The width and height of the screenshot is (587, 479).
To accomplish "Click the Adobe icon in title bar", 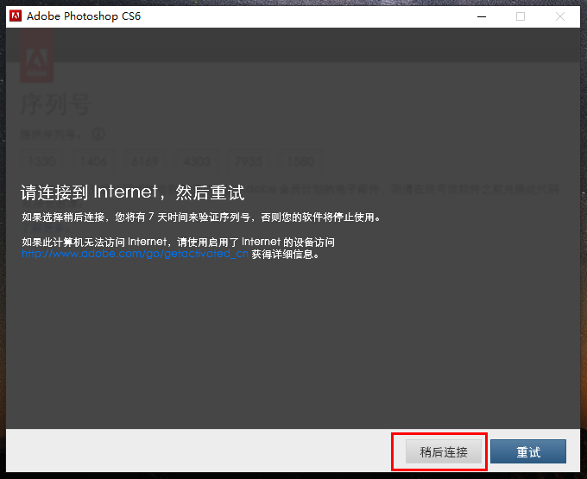I will 16,16.
